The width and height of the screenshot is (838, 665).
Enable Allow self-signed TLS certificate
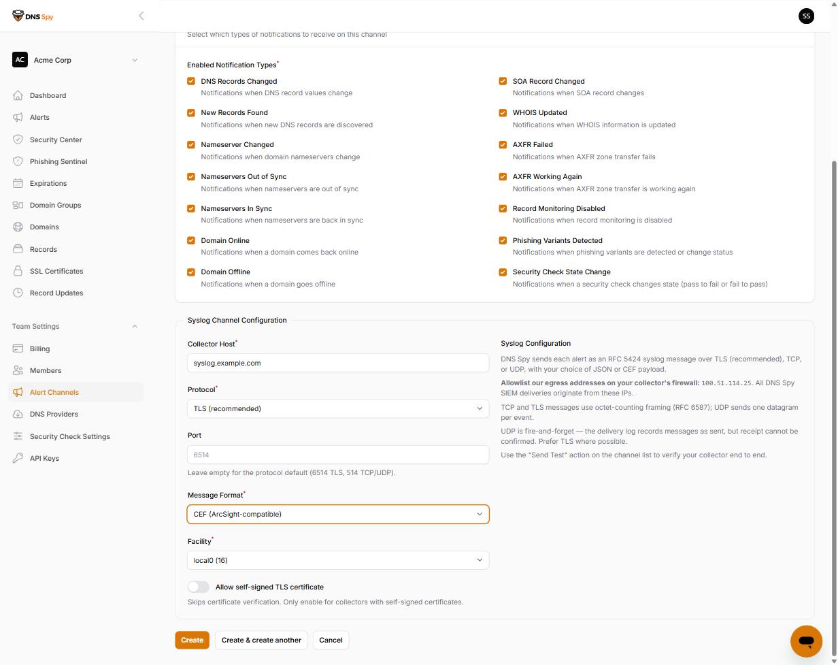tap(199, 587)
